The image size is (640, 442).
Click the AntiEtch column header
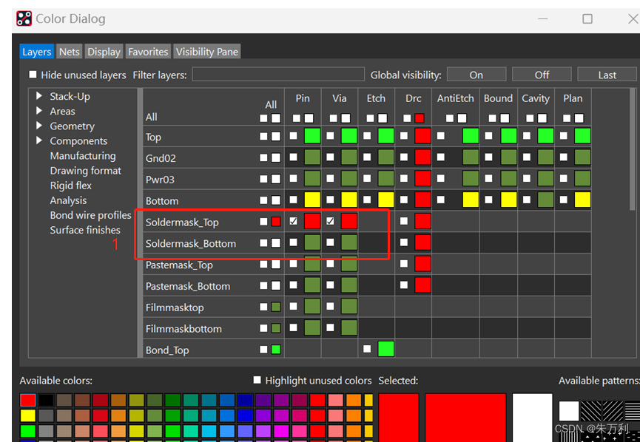(x=456, y=98)
